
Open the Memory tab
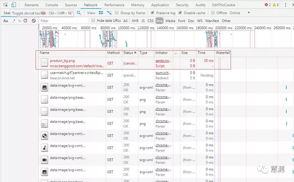[138, 5]
